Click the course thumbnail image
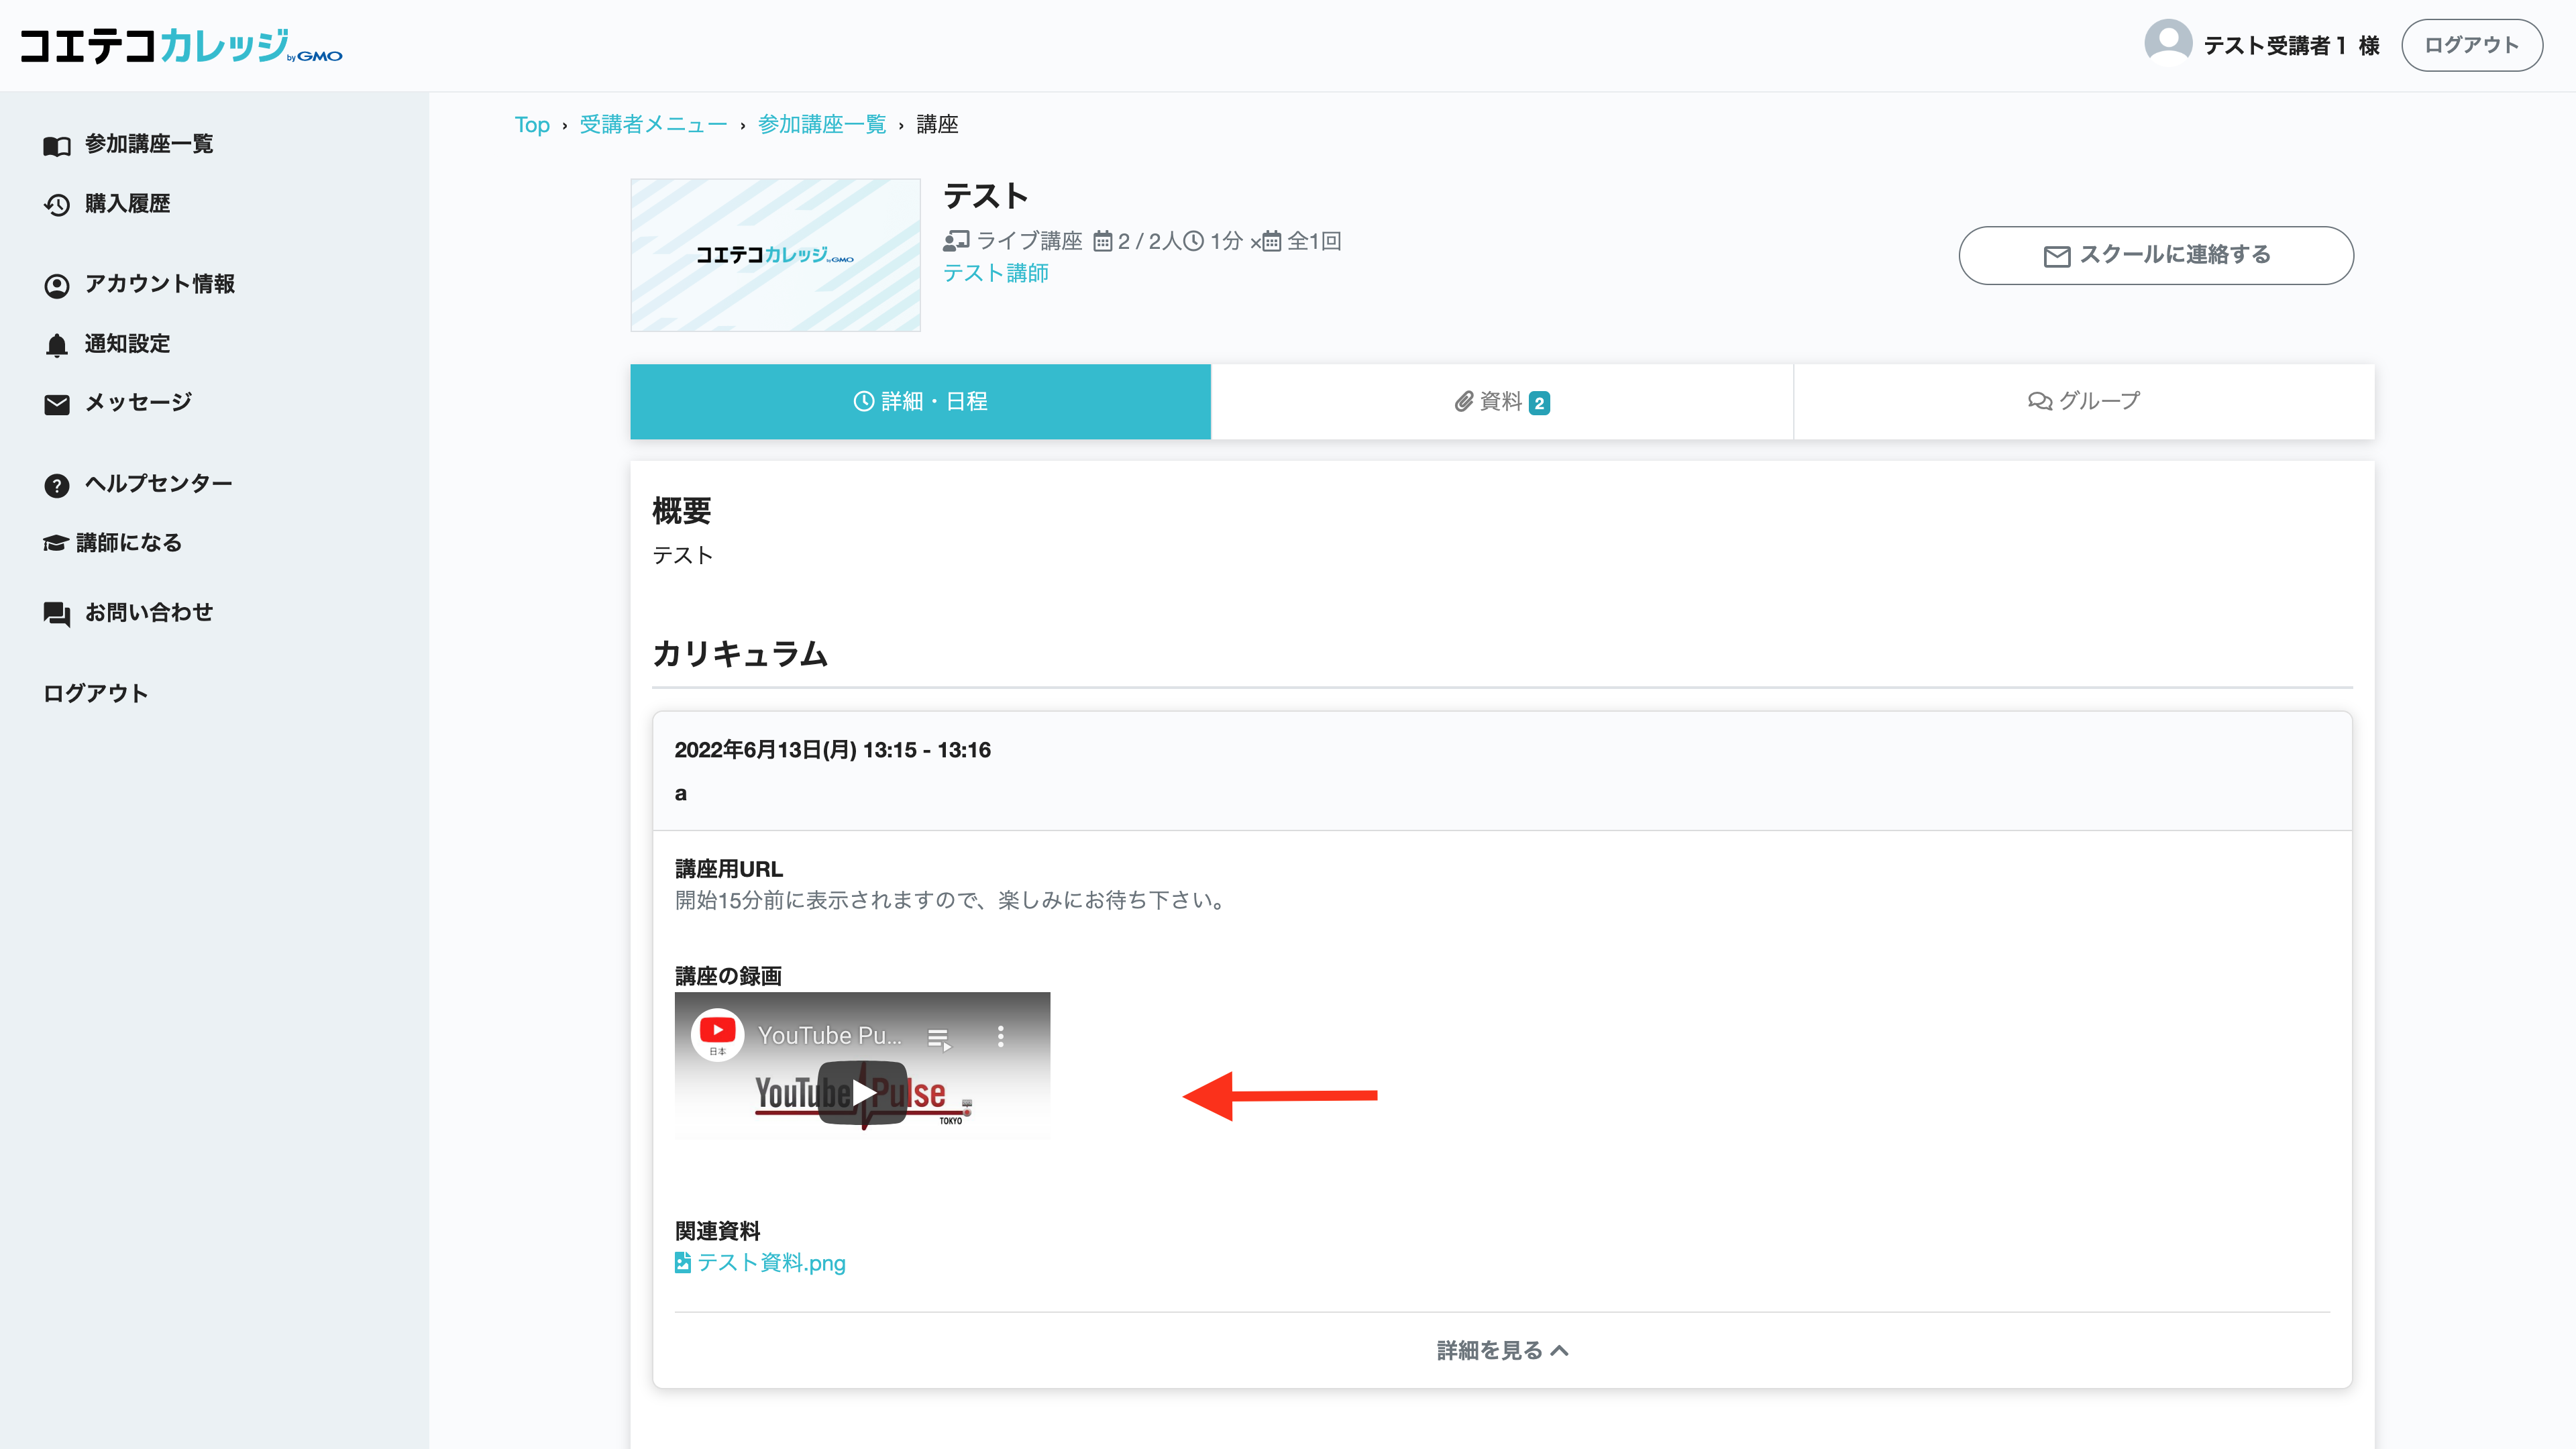 (775, 255)
